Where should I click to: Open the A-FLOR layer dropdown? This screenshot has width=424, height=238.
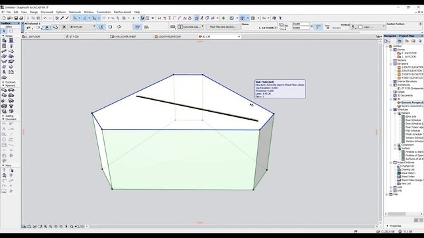[82, 26]
